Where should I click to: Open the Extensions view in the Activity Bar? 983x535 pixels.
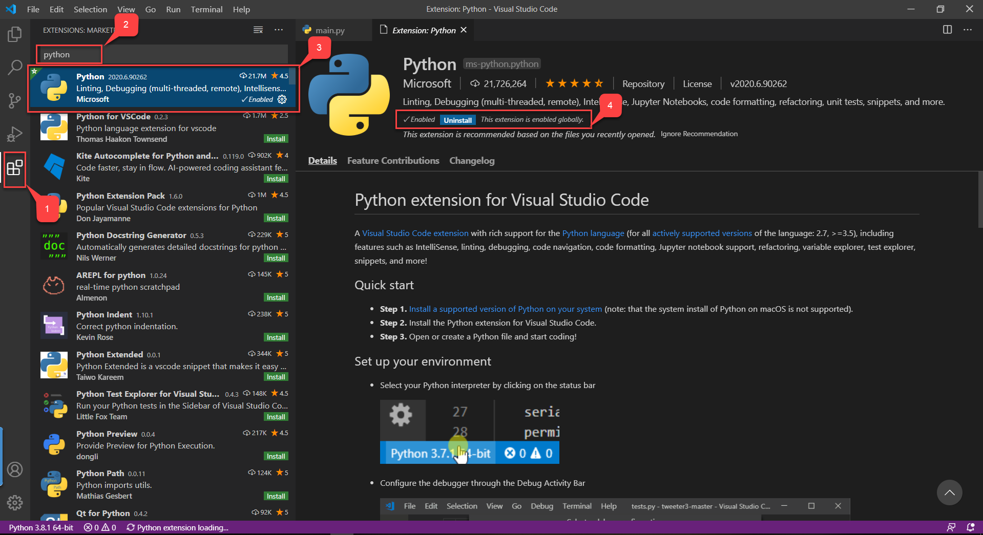(15, 169)
